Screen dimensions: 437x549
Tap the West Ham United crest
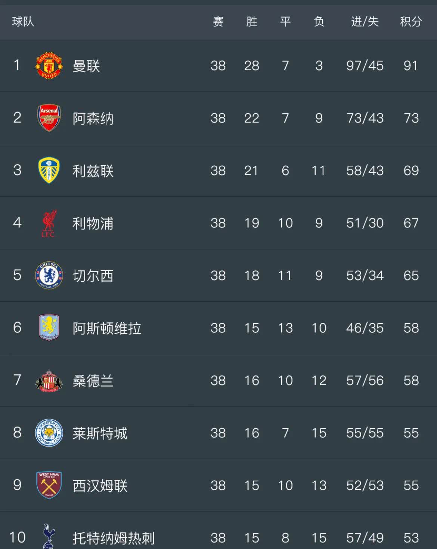49,485
